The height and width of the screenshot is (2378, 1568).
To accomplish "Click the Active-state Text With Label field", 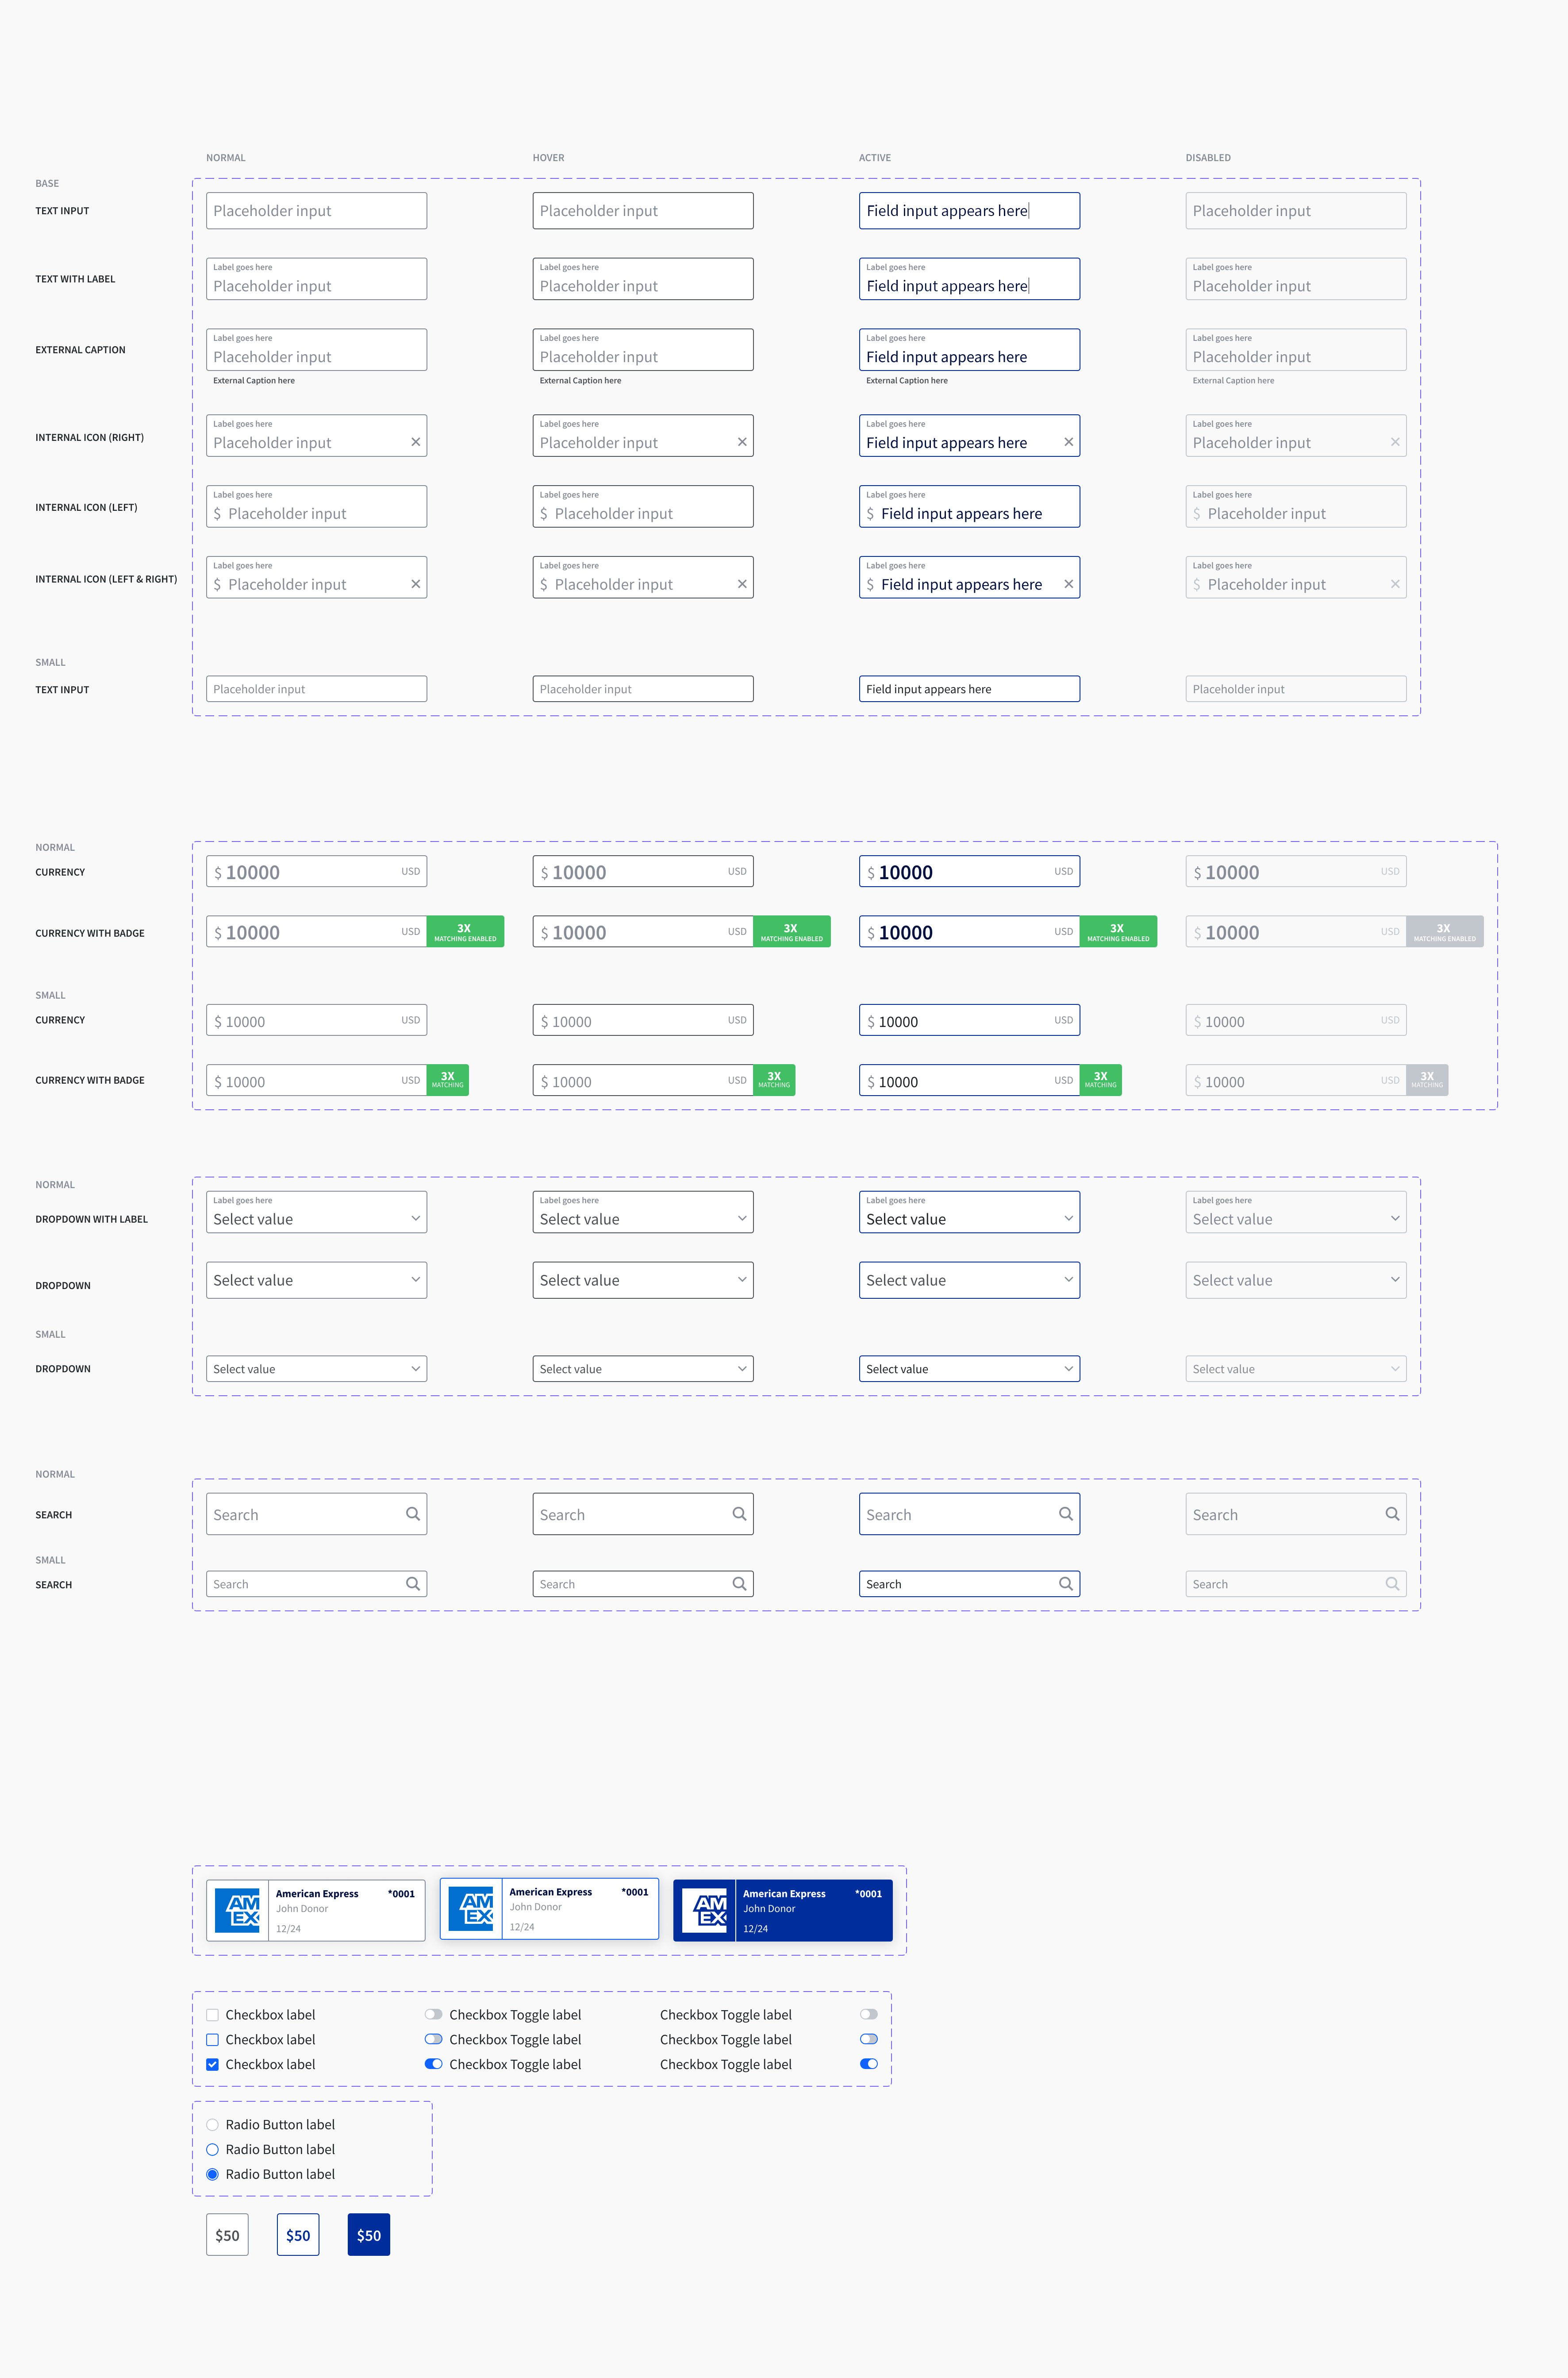I will click(969, 279).
